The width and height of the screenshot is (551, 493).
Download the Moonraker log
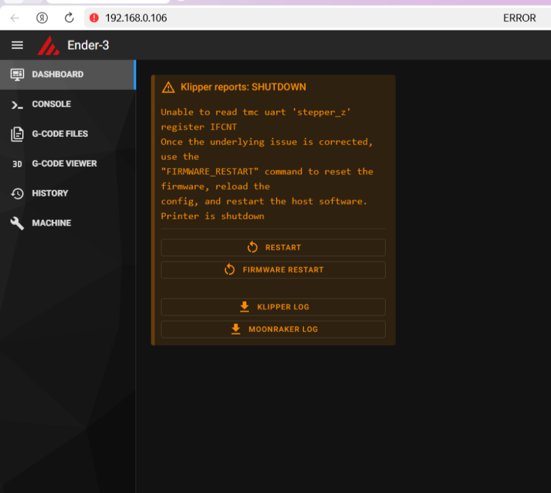point(273,330)
